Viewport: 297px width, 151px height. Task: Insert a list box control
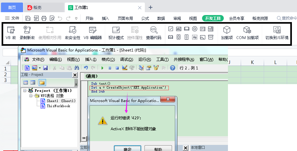tap(203, 29)
